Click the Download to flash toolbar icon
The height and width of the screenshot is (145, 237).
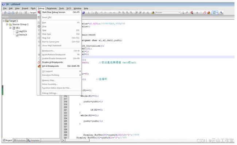point(26,12)
